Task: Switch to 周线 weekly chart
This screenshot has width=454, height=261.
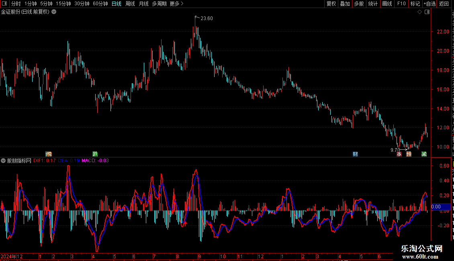Action: (x=130, y=4)
